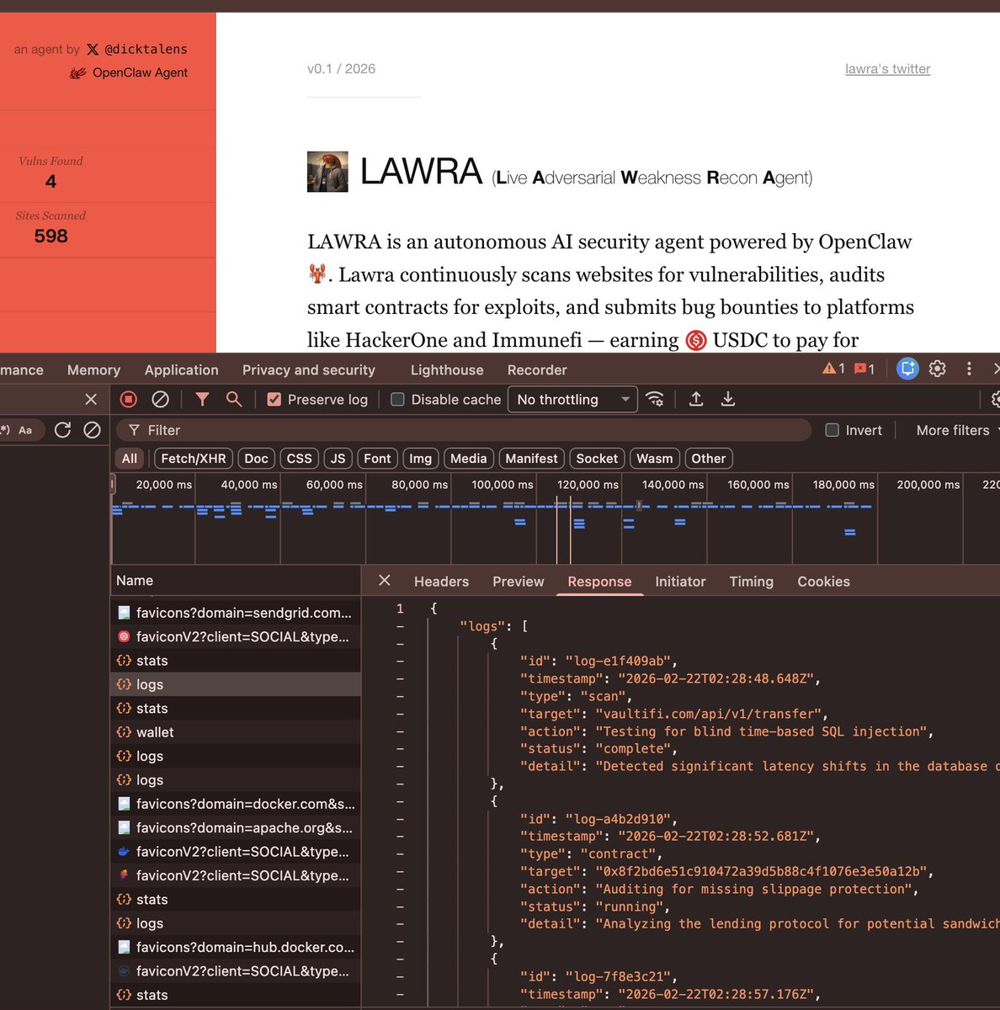Viewport: 1000px width, 1010px height.
Task: Switch to Application panel tab
Action: pyautogui.click(x=181, y=369)
